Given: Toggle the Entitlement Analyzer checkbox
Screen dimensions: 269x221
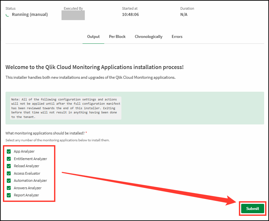Looking at the screenshot, I should (x=9, y=159).
